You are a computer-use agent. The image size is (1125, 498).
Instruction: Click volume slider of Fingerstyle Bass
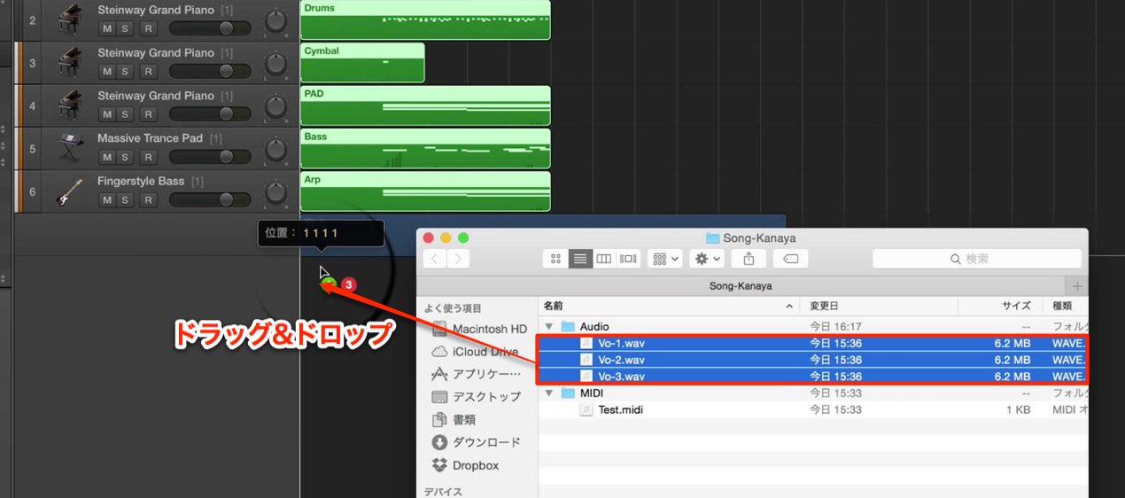pos(209,199)
